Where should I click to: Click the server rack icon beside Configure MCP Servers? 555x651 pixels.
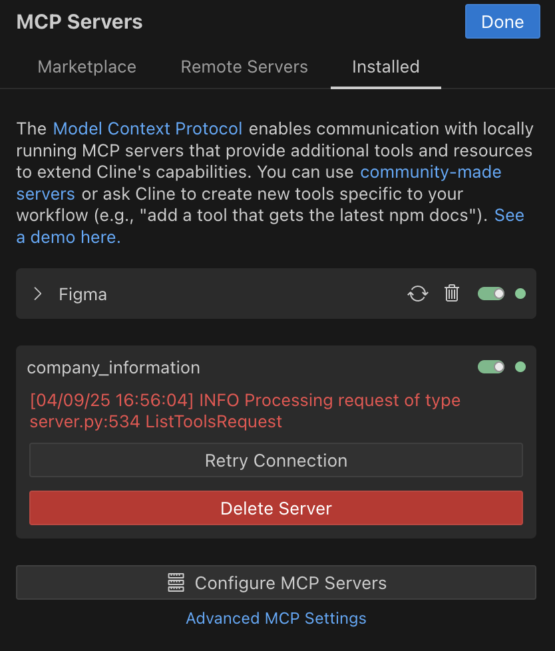[x=176, y=582]
